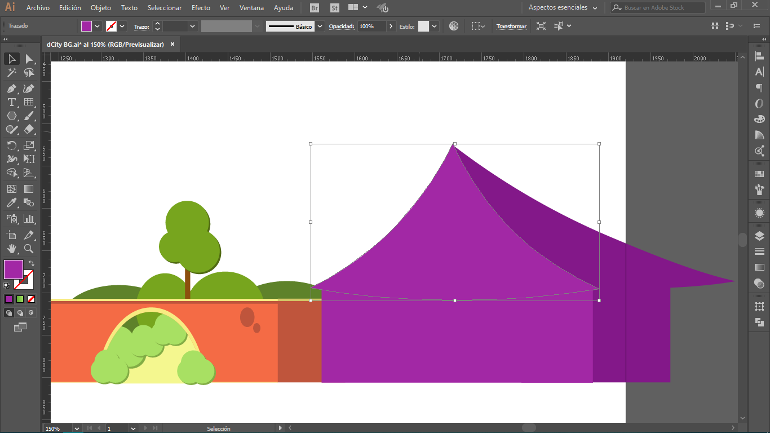Select the Scale tool
The image size is (770, 433).
tap(29, 145)
